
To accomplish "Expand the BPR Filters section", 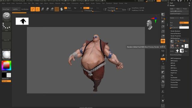I will 173,68.
